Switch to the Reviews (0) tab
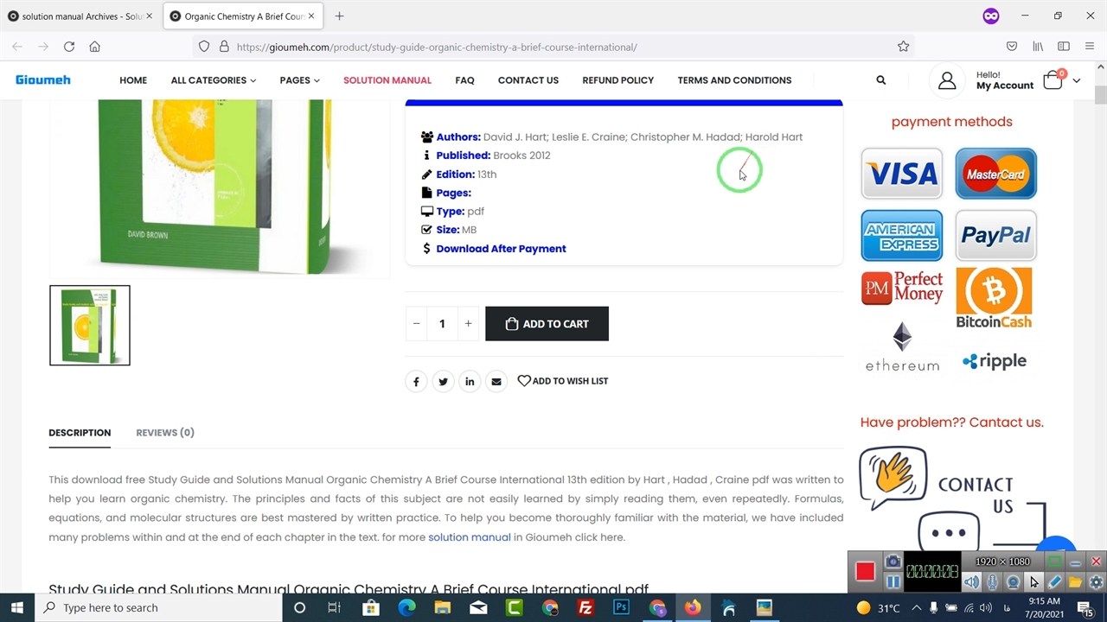The height and width of the screenshot is (622, 1107). (165, 433)
